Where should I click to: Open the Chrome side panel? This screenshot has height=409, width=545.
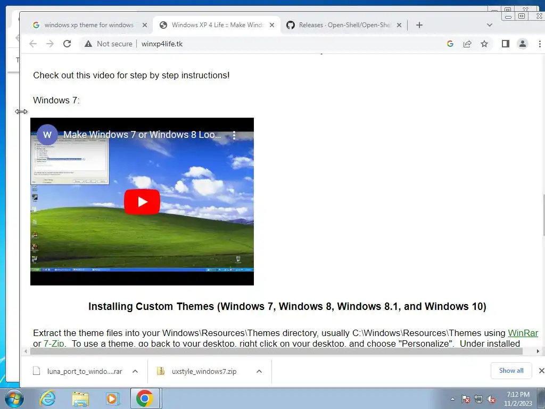(x=506, y=44)
